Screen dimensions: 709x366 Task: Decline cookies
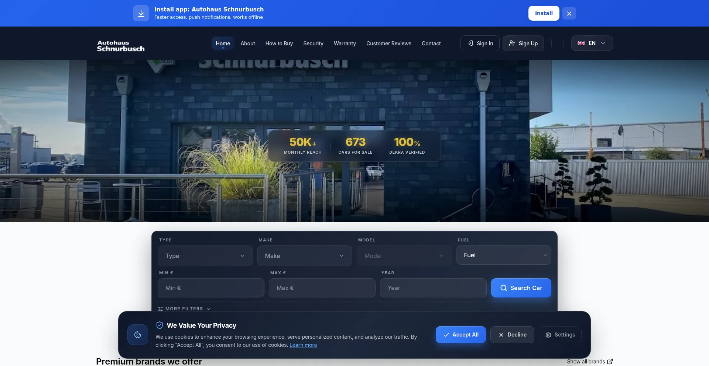coord(512,335)
